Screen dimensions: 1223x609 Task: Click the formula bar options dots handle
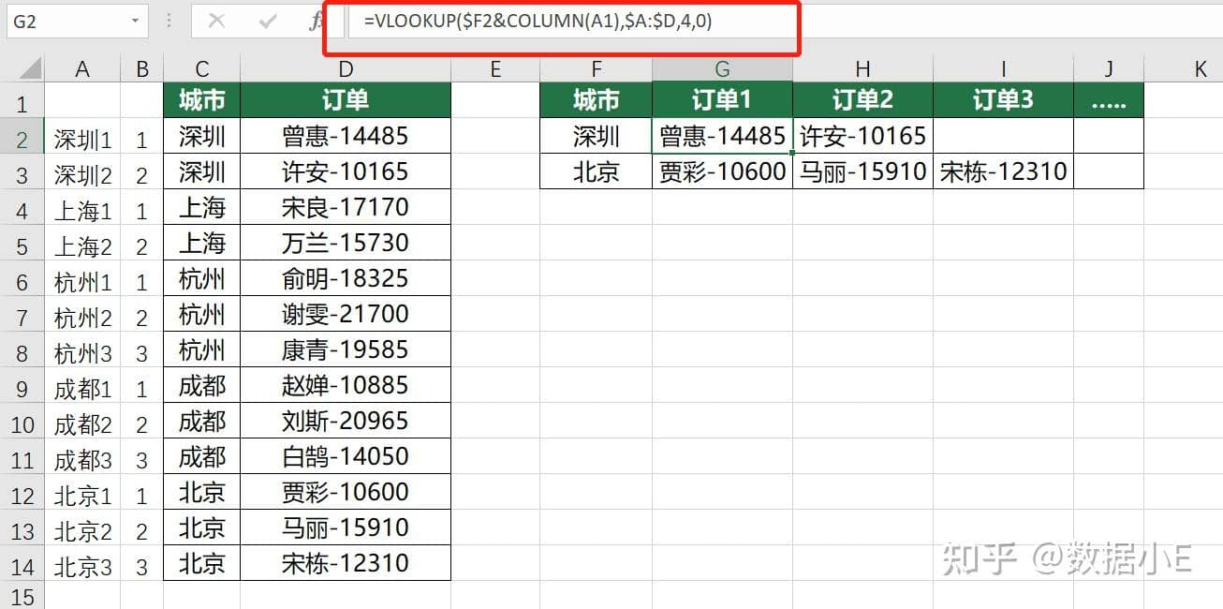point(169,21)
